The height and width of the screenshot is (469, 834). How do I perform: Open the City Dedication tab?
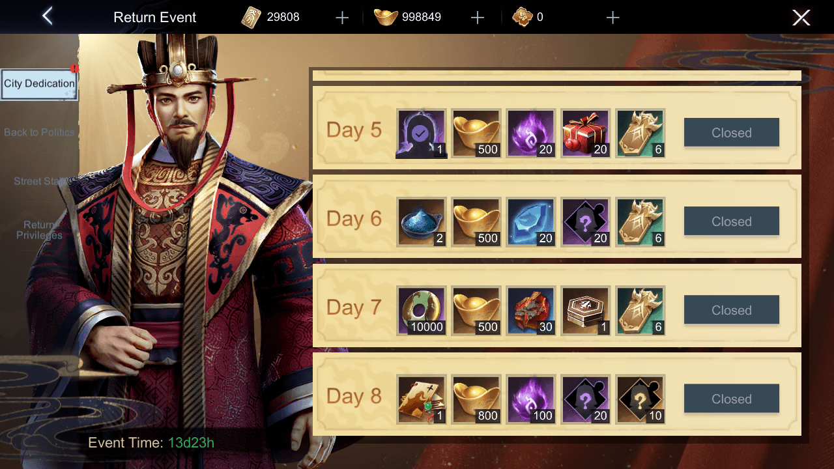(x=39, y=84)
